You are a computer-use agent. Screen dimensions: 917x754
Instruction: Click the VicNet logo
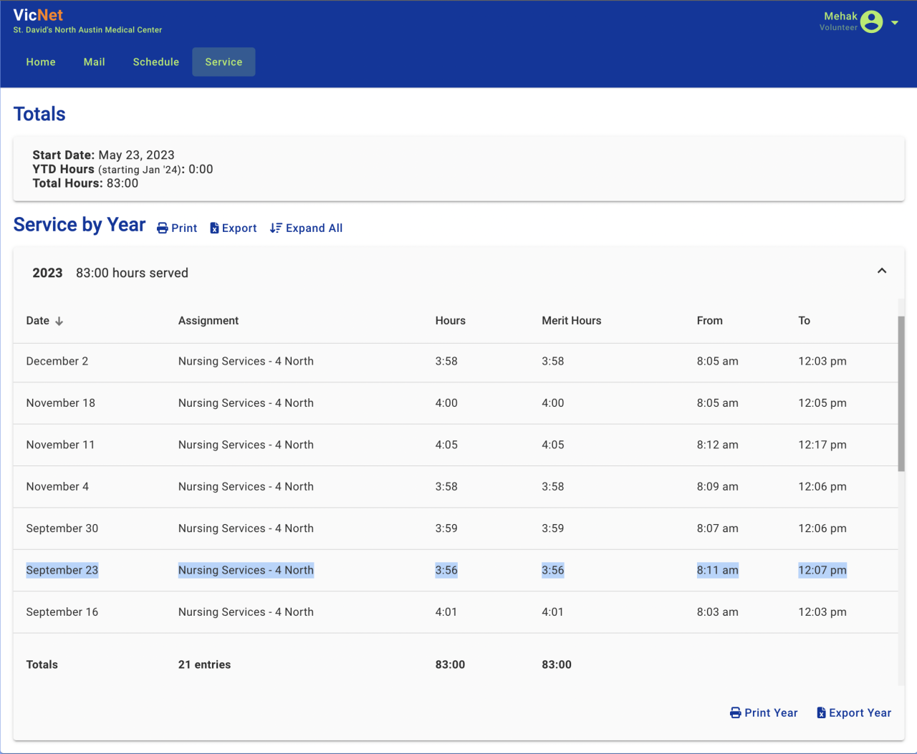38,15
